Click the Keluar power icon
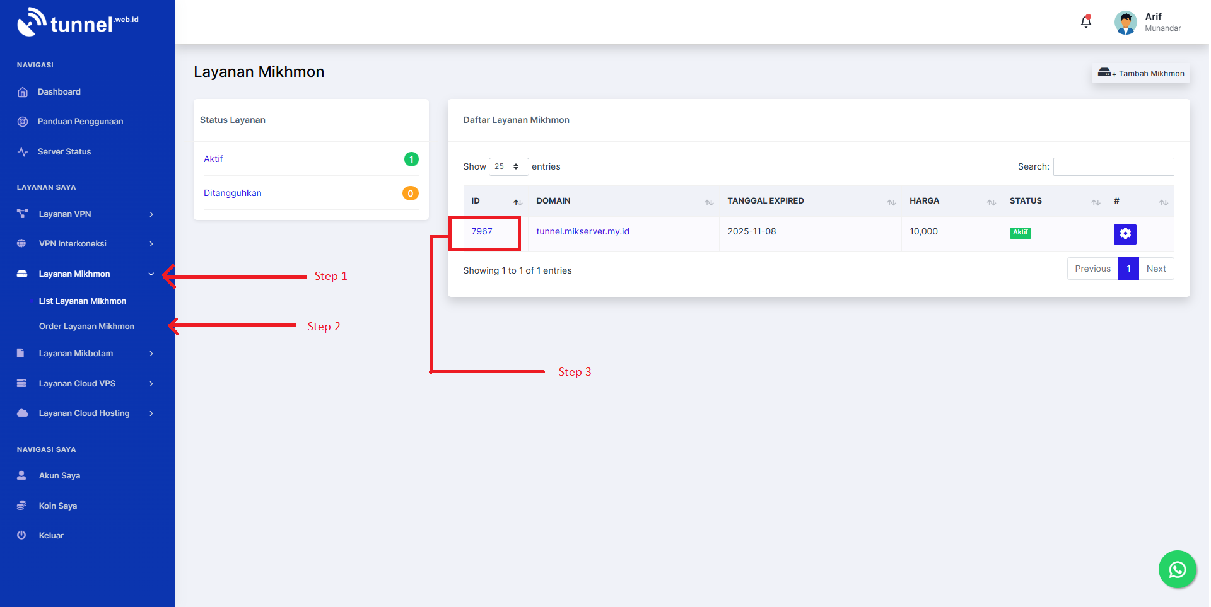Viewport: 1211px width, 607px height. click(21, 535)
